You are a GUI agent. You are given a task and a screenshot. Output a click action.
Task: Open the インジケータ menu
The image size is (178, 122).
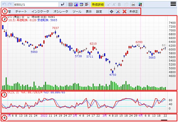(x=40, y=11)
